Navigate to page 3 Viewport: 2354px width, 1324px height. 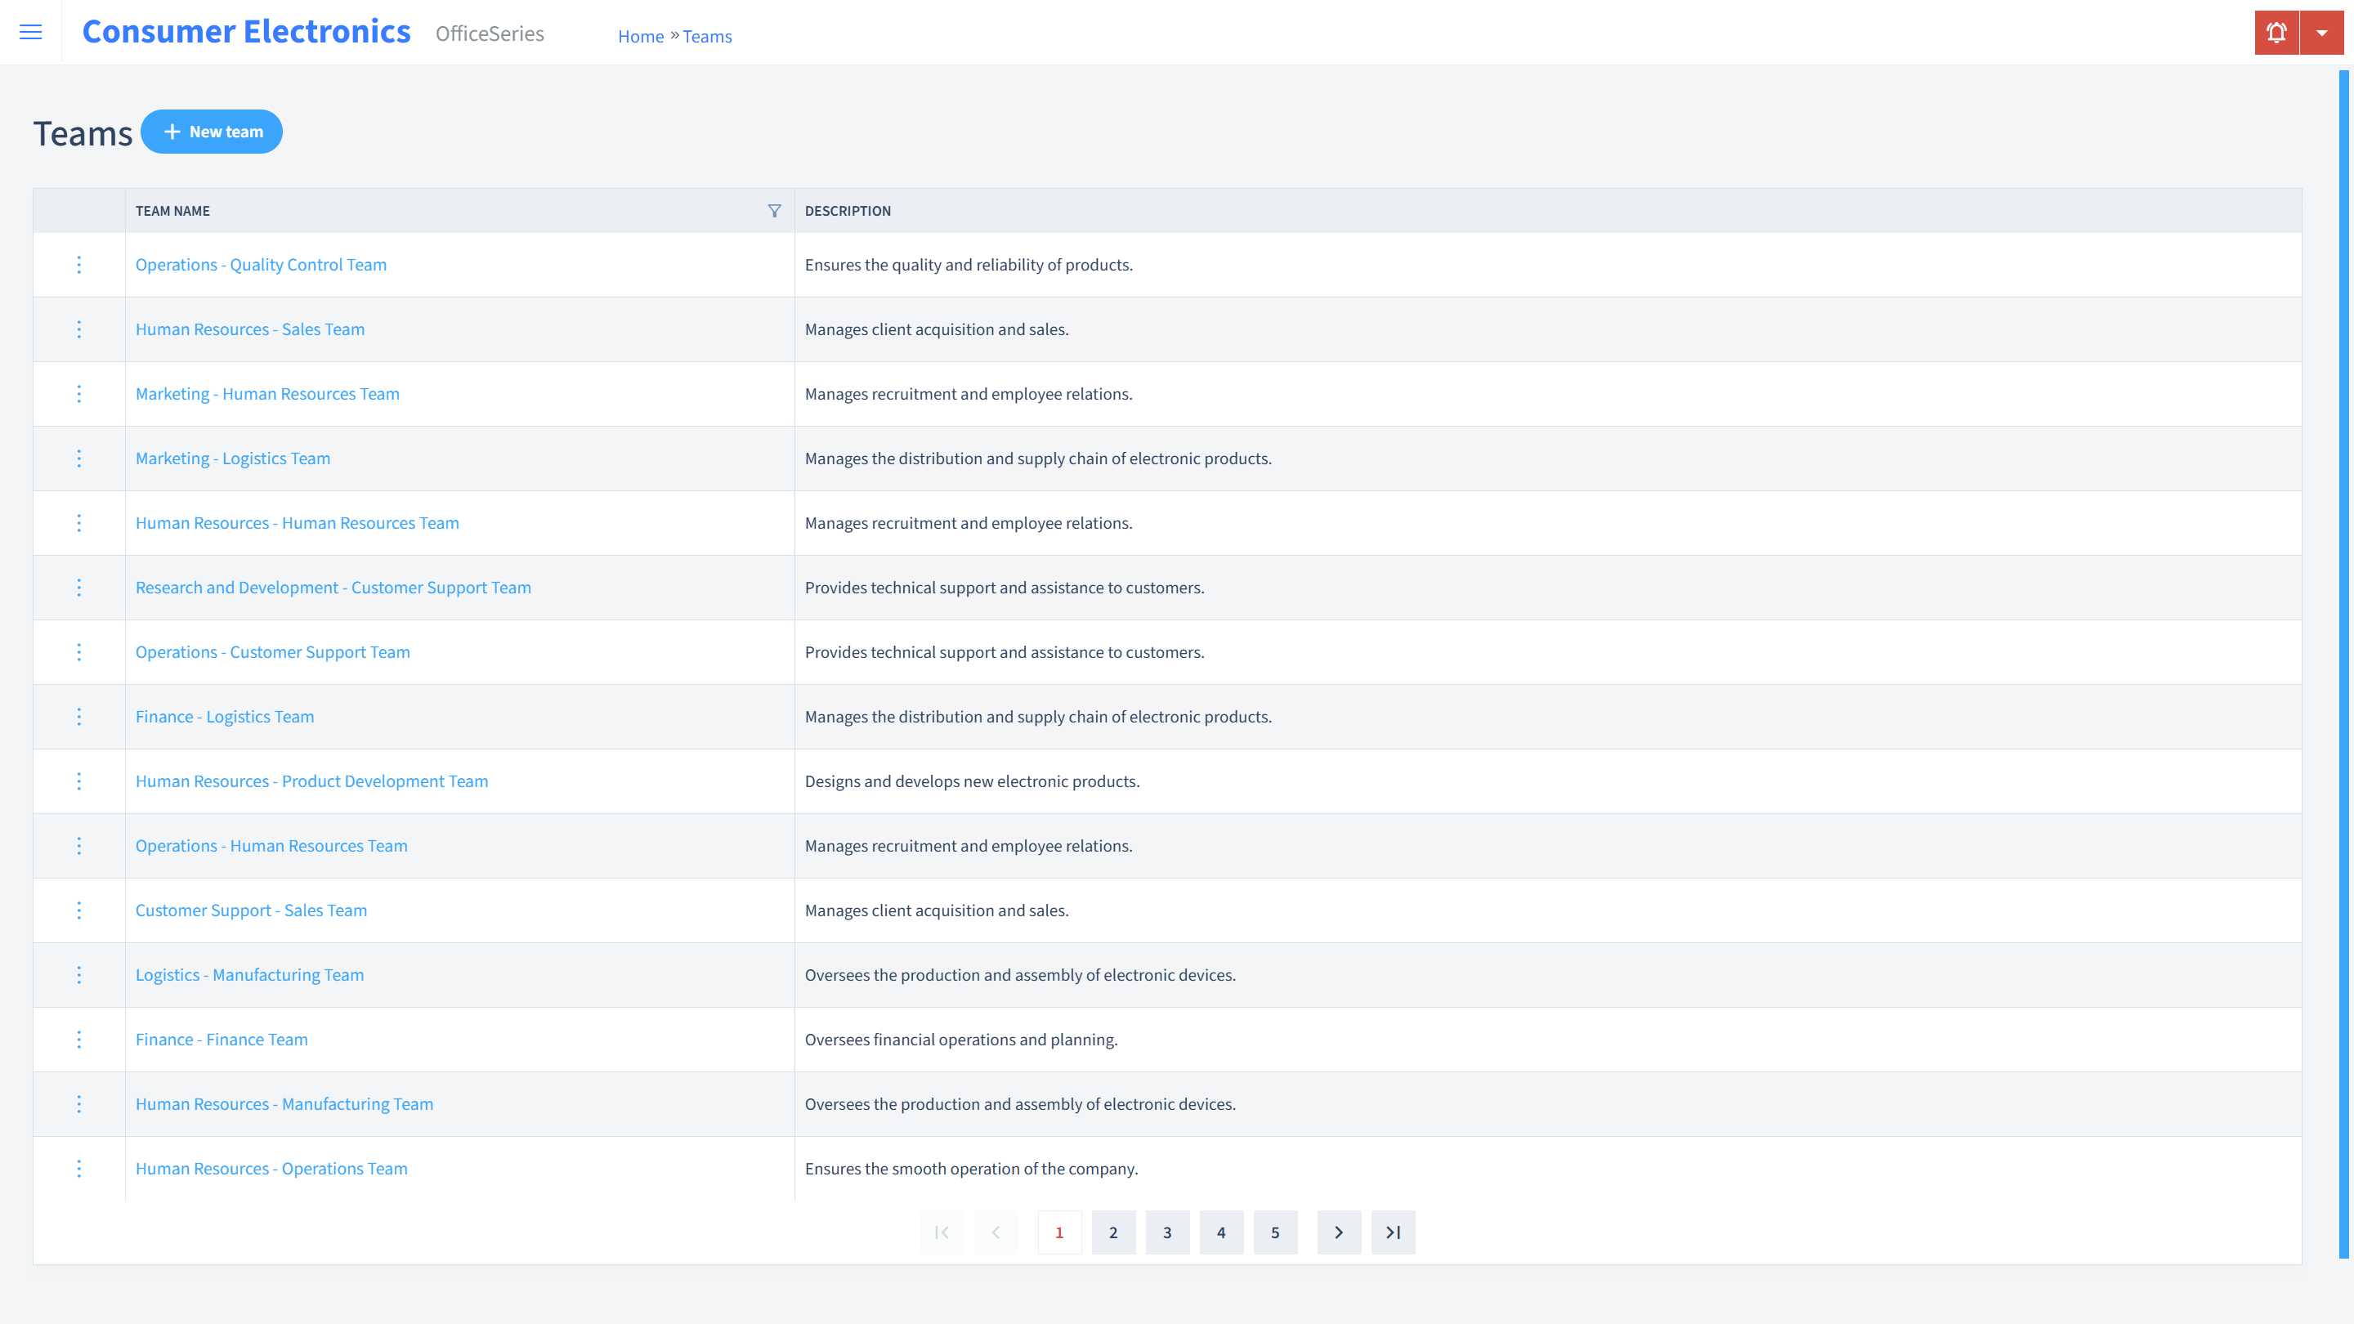(1167, 1232)
